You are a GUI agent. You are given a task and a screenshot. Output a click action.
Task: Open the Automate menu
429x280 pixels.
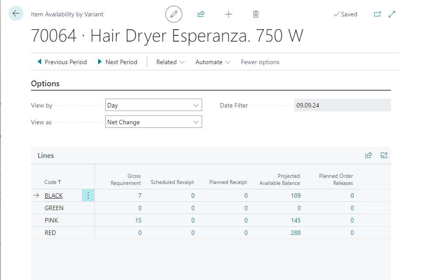(x=213, y=62)
